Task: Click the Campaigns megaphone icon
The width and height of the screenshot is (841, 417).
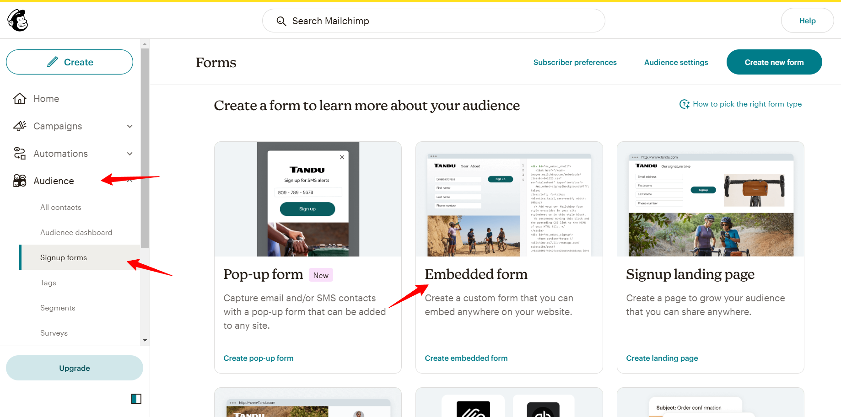Action: (x=20, y=126)
